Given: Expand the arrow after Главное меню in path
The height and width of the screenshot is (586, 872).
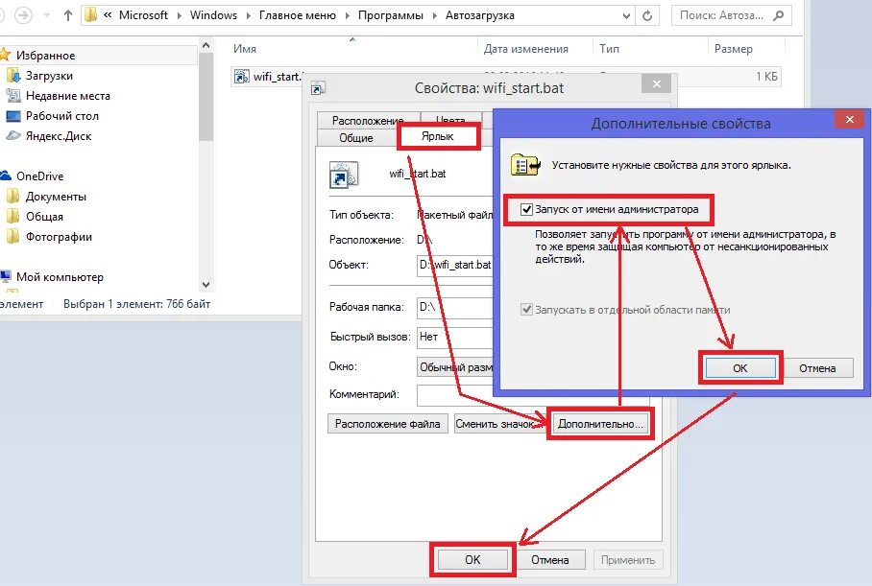Looking at the screenshot, I should click(347, 15).
